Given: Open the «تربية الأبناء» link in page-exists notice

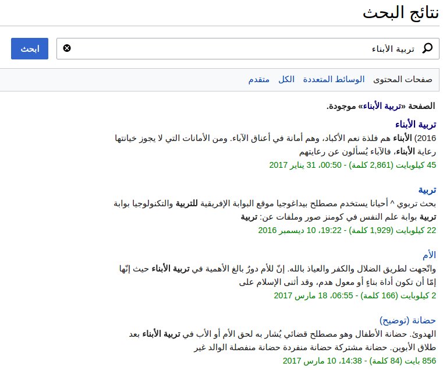Looking at the screenshot, I should [x=382, y=107].
